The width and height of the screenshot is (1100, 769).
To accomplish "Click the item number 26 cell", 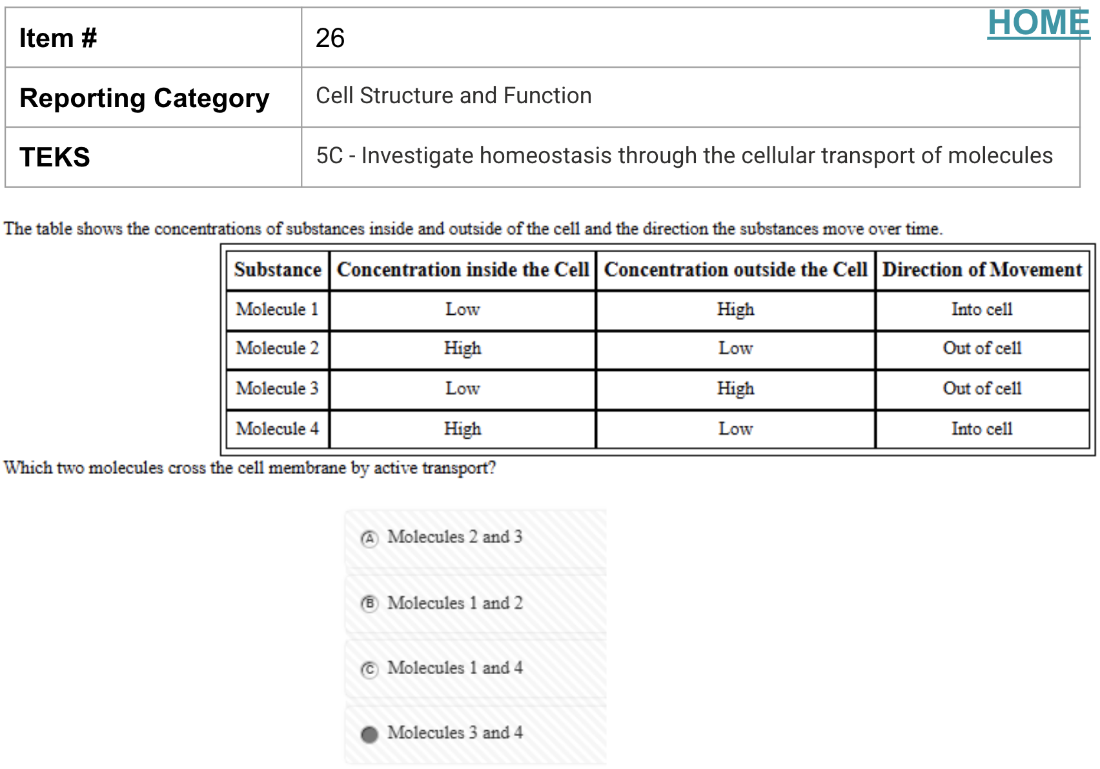I will click(691, 37).
